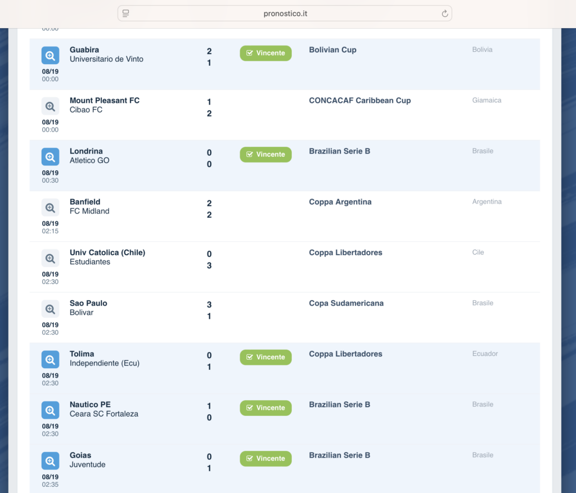This screenshot has height=493, width=576.
Task: Select CONCACAF Caribbean Cup competition
Action: [x=359, y=101]
